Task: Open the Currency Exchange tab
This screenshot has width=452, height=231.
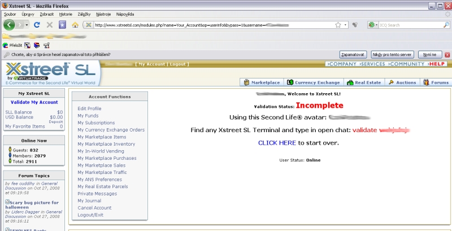Action: 314,82
